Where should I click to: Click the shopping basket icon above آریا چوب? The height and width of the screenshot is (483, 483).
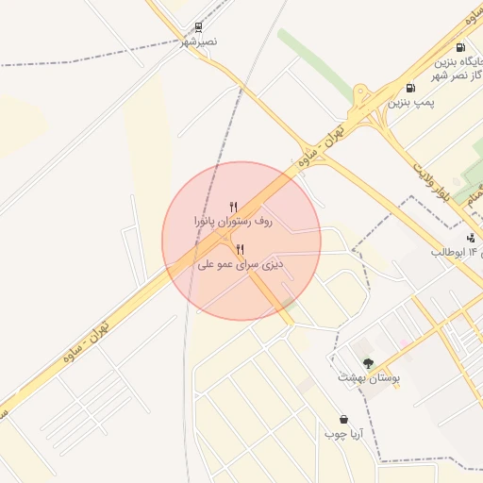[343, 419]
